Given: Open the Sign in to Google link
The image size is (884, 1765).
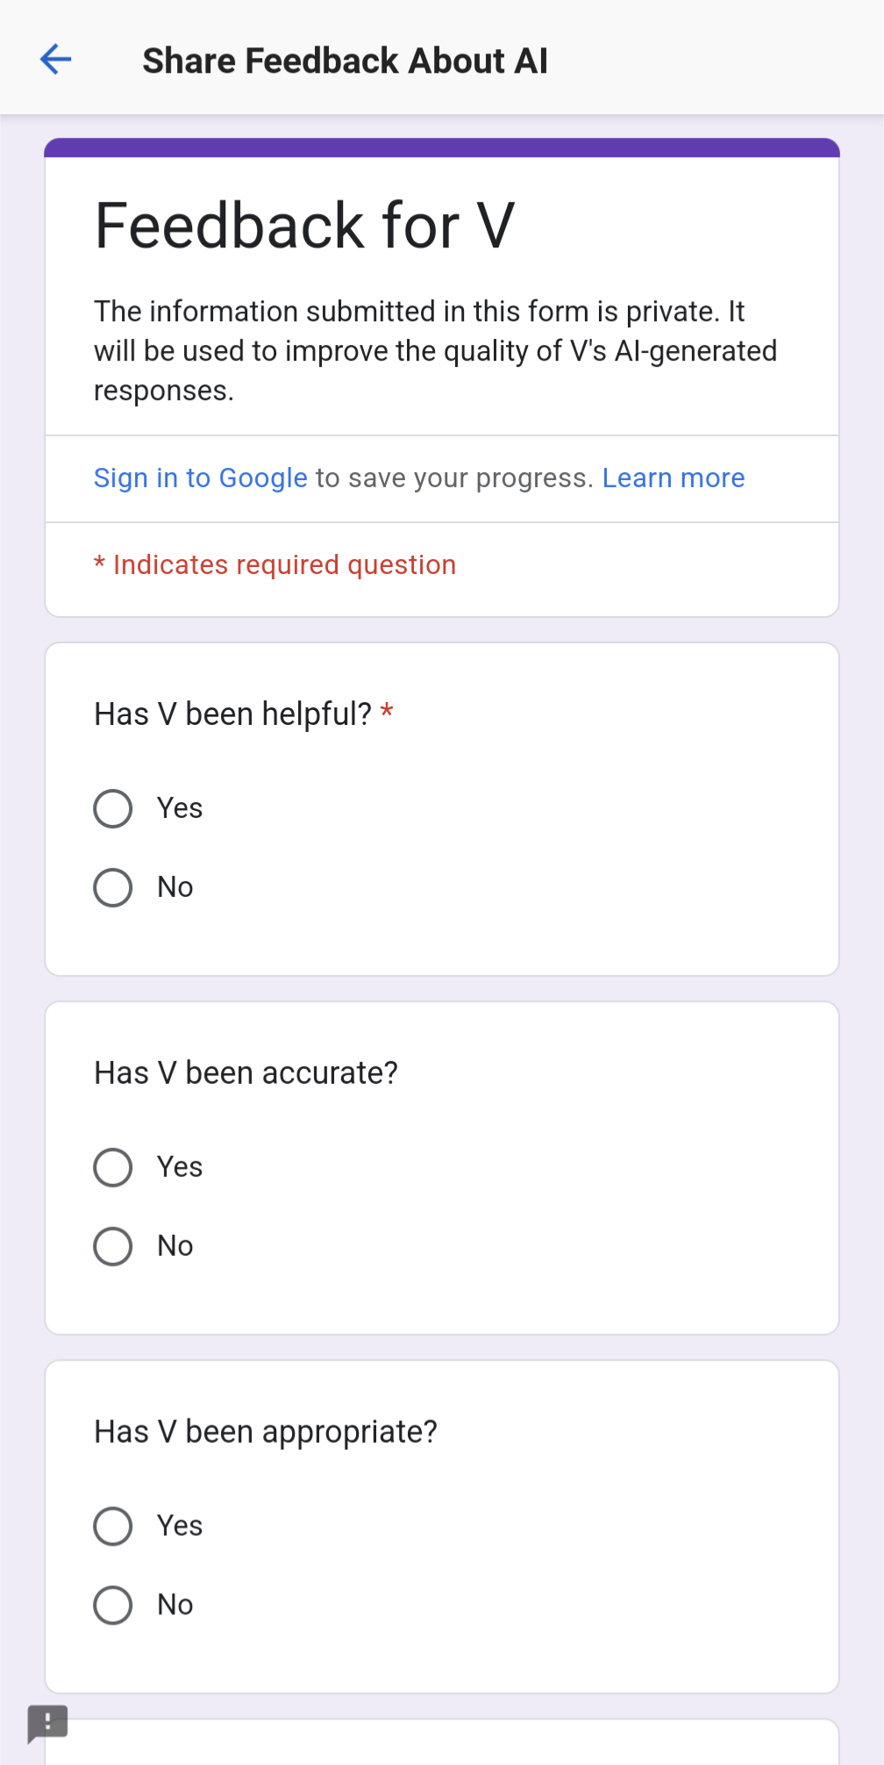Looking at the screenshot, I should 201,478.
